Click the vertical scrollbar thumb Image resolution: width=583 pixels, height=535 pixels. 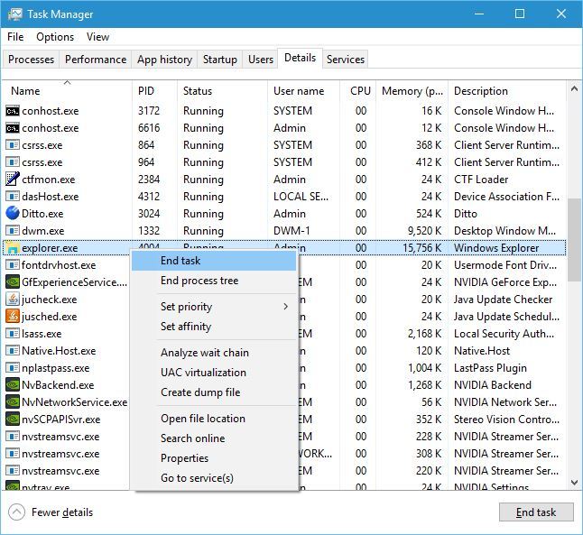576,240
